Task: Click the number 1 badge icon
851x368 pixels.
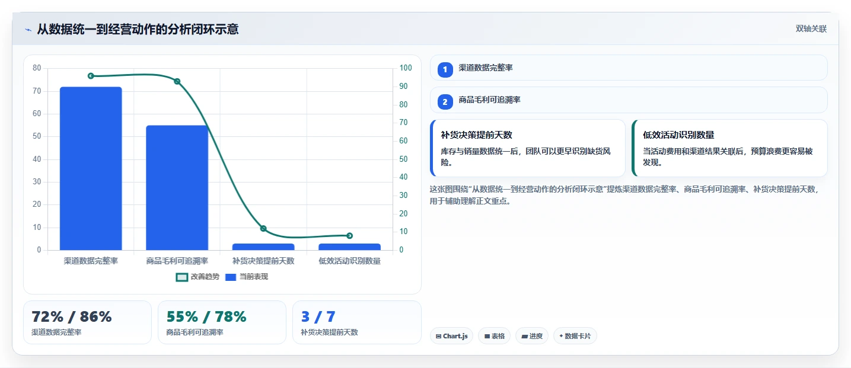Action: point(445,69)
